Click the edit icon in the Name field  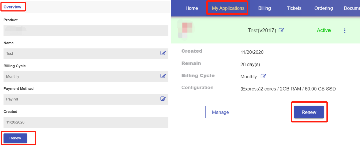163,53
